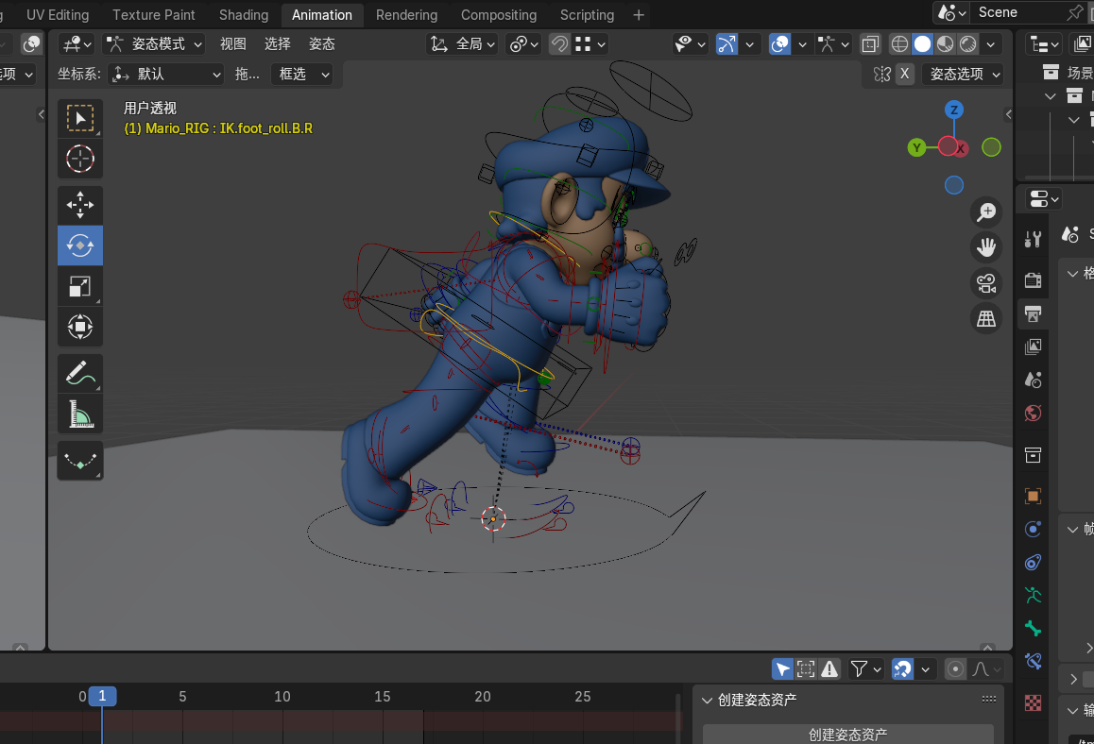Screen dimensions: 1094x744
Task: Open the World properties globe tab
Action: point(1033,414)
